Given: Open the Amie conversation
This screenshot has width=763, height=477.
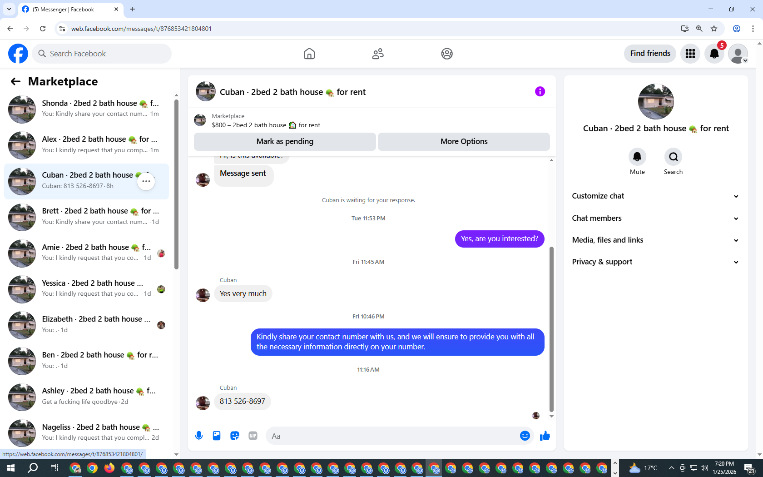Looking at the screenshot, I should [x=86, y=253].
